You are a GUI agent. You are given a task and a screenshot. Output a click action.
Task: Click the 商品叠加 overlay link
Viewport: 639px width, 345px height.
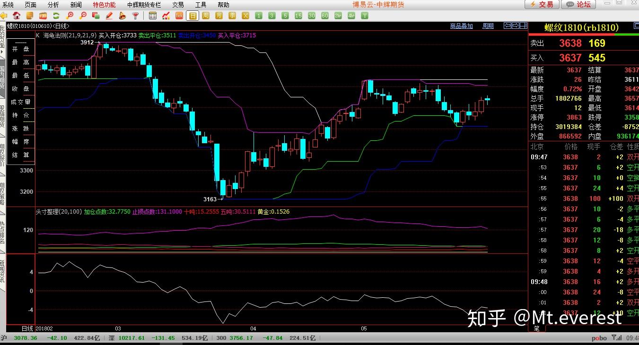[461, 26]
